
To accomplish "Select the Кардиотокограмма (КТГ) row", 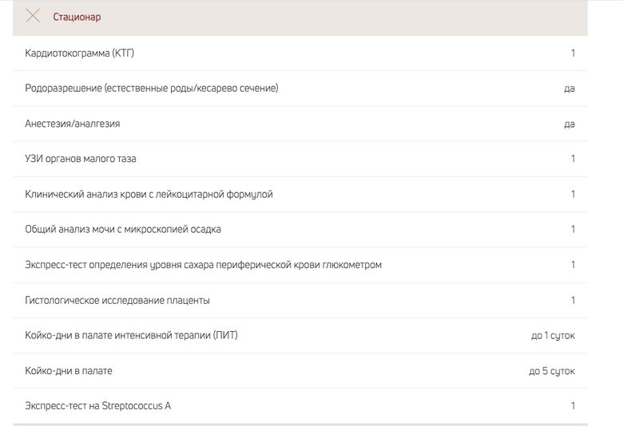I will click(80, 53).
